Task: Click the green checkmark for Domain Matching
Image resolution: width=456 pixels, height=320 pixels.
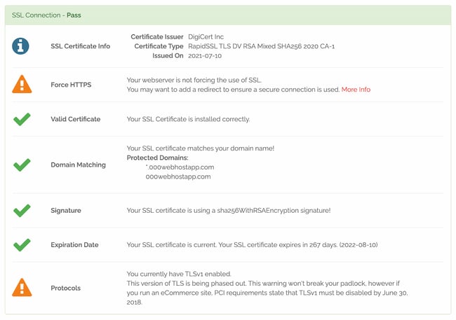Action: point(22,165)
